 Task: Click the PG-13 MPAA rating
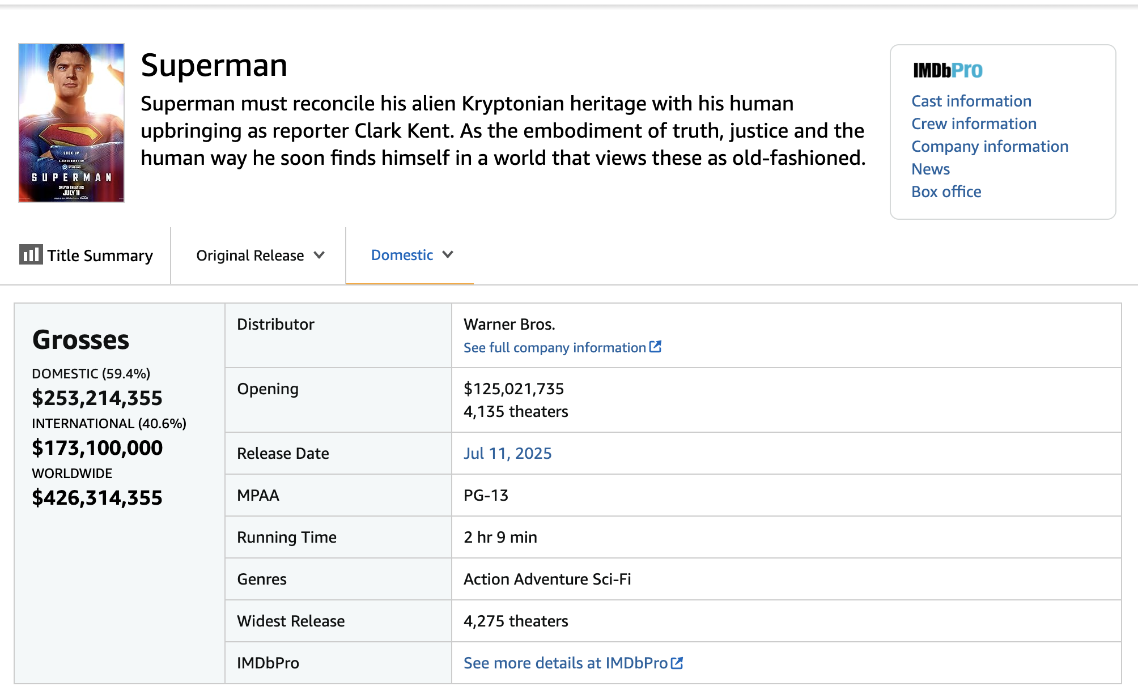point(486,495)
